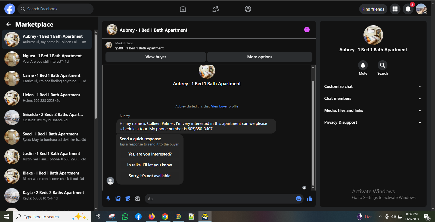Send quick response 'In talks. I'll let you know.'
Viewport: 435px width, 222px height.
point(150,165)
